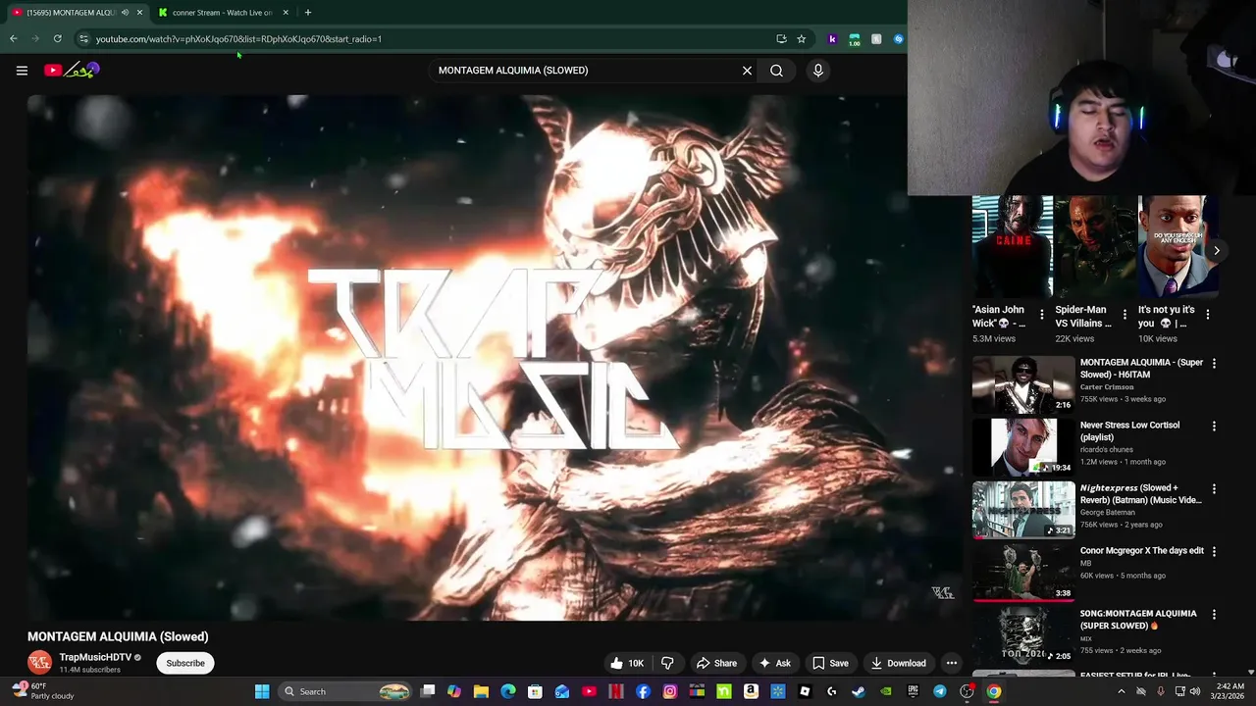Open 'Asian John Wick' short thumbnail
The height and width of the screenshot is (706, 1256).
1013,246
